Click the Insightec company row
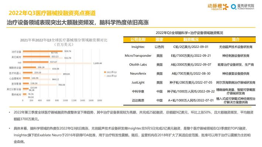Viewport: 262px width, 147px height. pos(189,47)
